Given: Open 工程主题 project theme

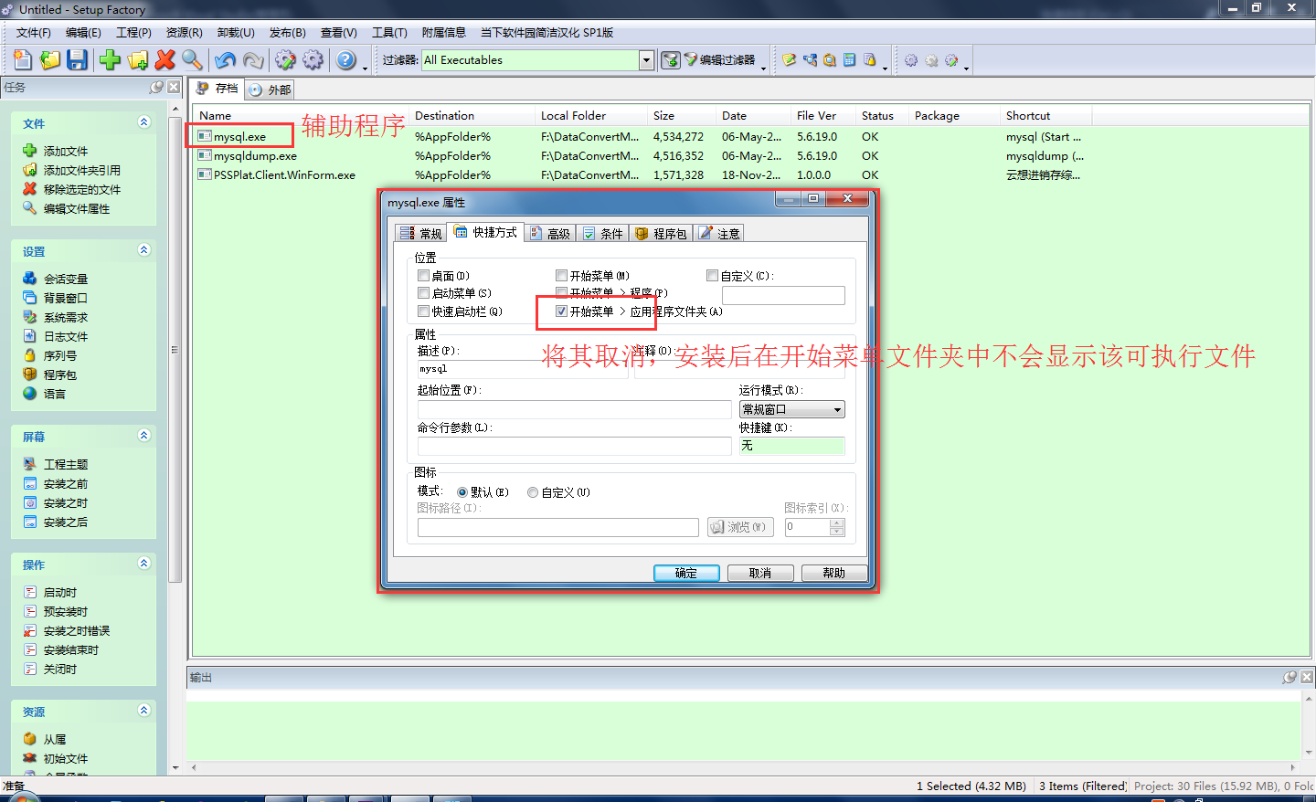Looking at the screenshot, I should point(56,464).
